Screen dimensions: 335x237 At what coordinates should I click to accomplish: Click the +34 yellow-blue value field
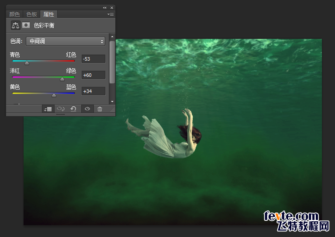(x=93, y=91)
